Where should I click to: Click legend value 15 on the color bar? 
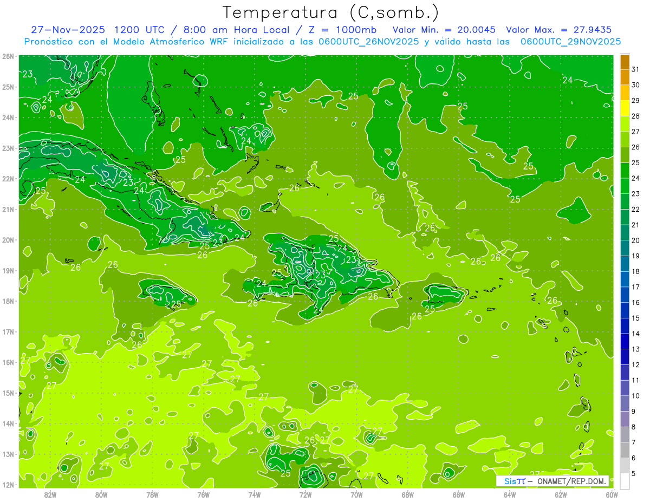tap(636, 318)
